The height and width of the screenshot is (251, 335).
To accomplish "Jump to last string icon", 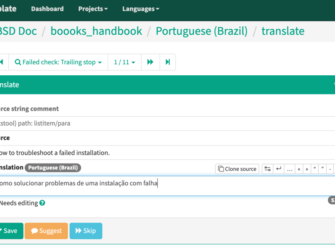I will (168, 62).
